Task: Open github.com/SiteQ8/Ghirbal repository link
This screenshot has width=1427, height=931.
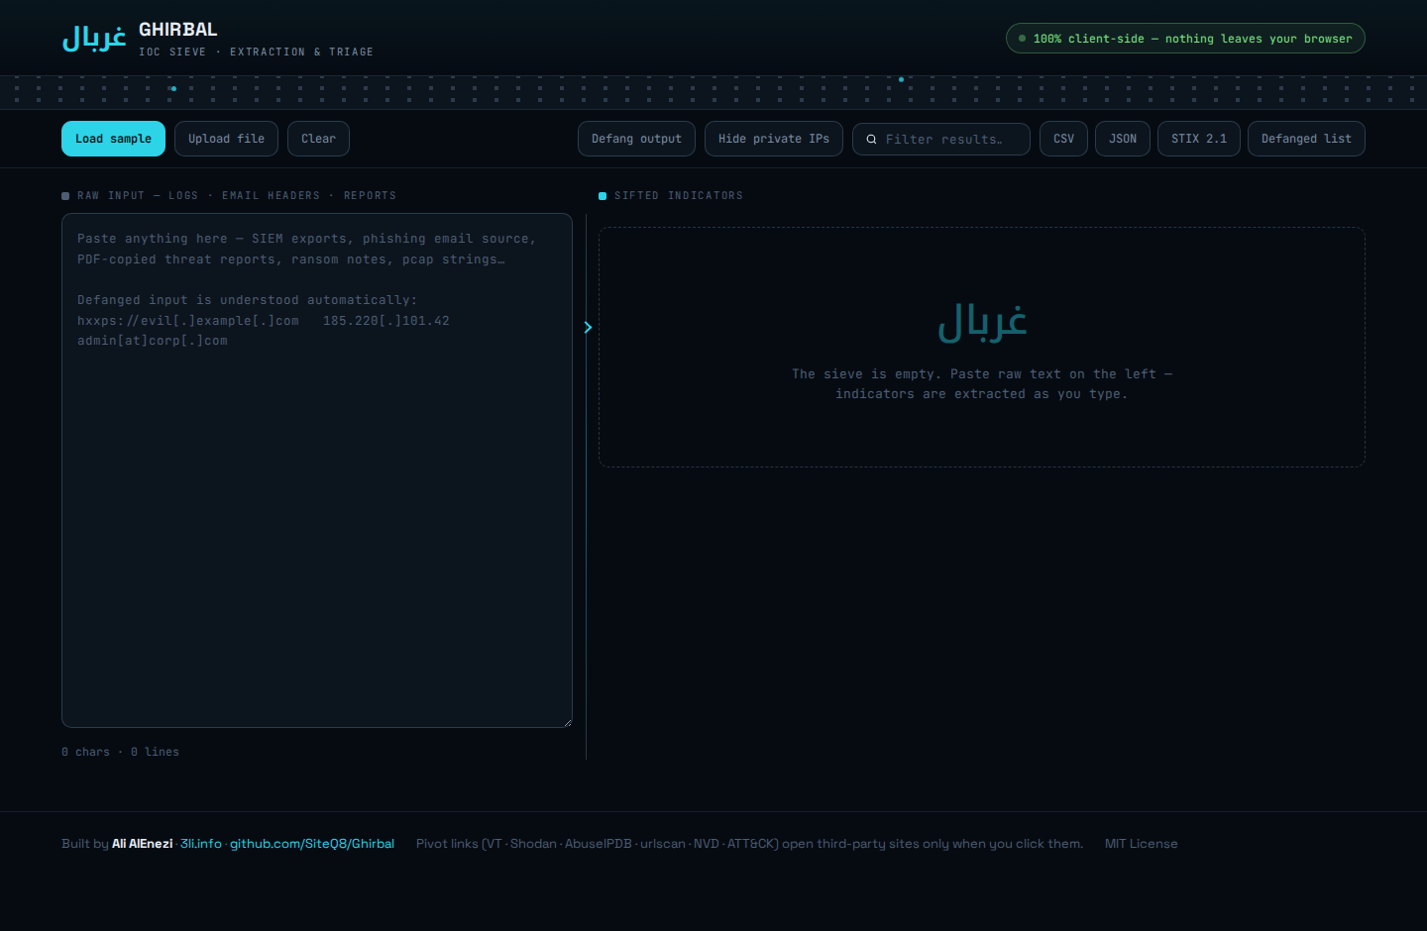Action: click(312, 844)
